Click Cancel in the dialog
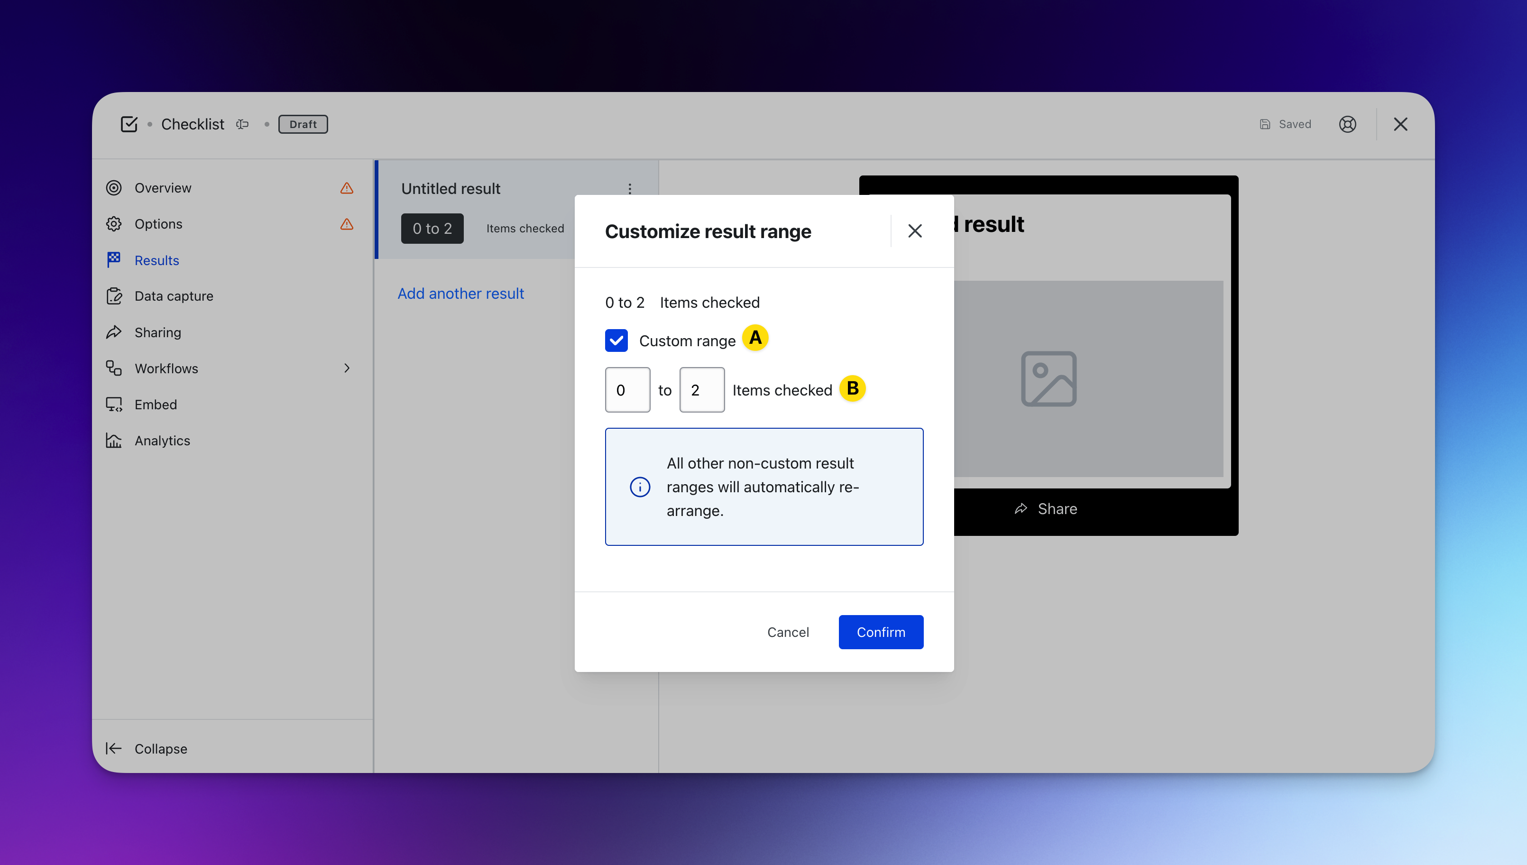This screenshot has width=1527, height=865. coord(788,632)
